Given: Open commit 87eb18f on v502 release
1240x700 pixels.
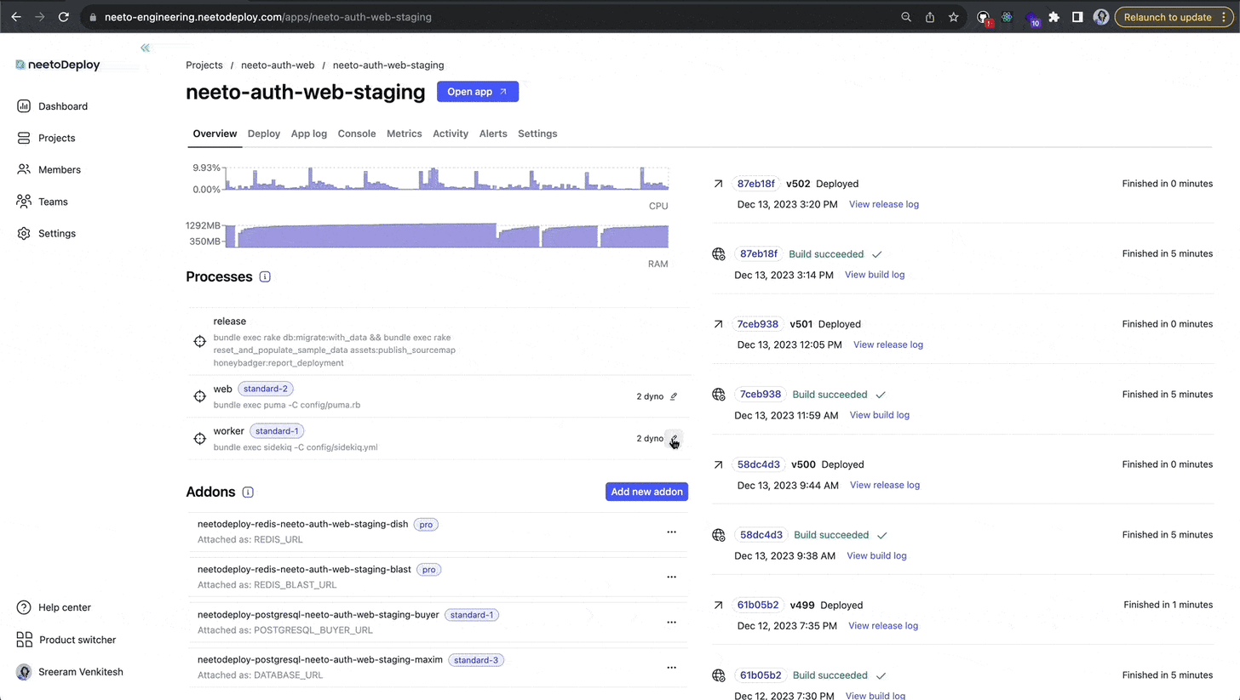Looking at the screenshot, I should (x=756, y=184).
